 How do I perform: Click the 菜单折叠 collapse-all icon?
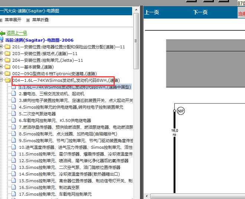[x=28, y=20]
